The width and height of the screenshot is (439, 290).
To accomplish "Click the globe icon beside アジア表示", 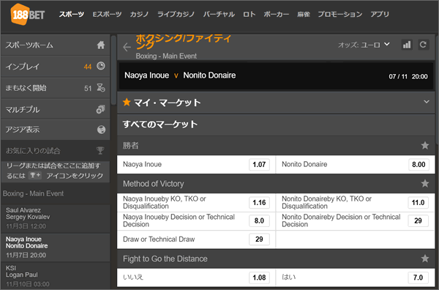I will coord(101,130).
